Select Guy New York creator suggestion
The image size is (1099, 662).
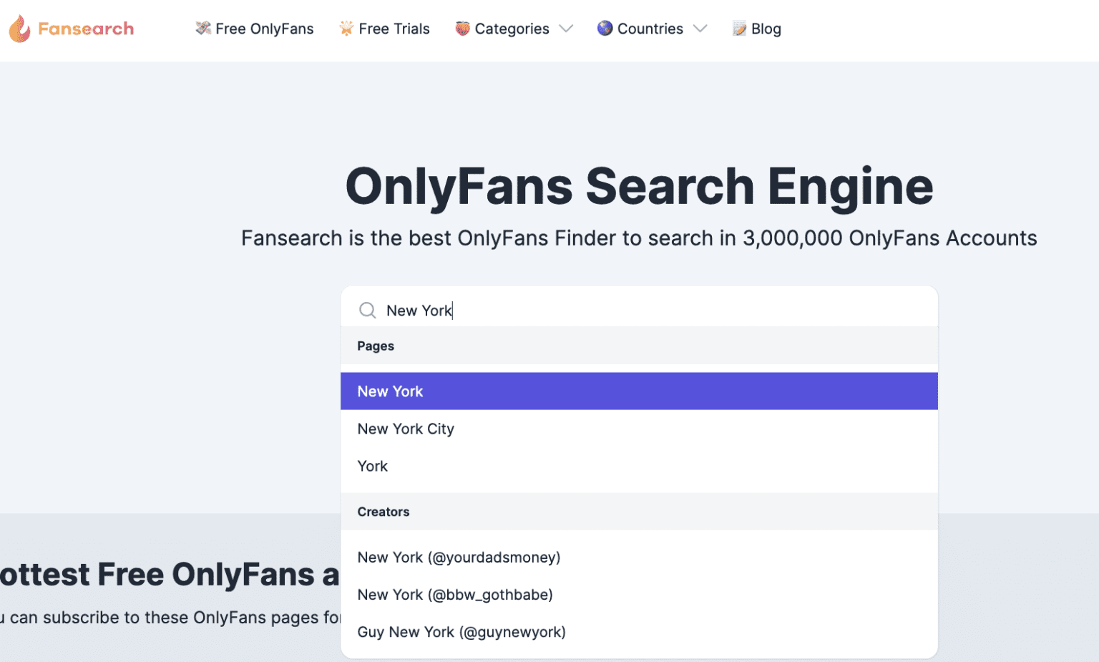[461, 632]
